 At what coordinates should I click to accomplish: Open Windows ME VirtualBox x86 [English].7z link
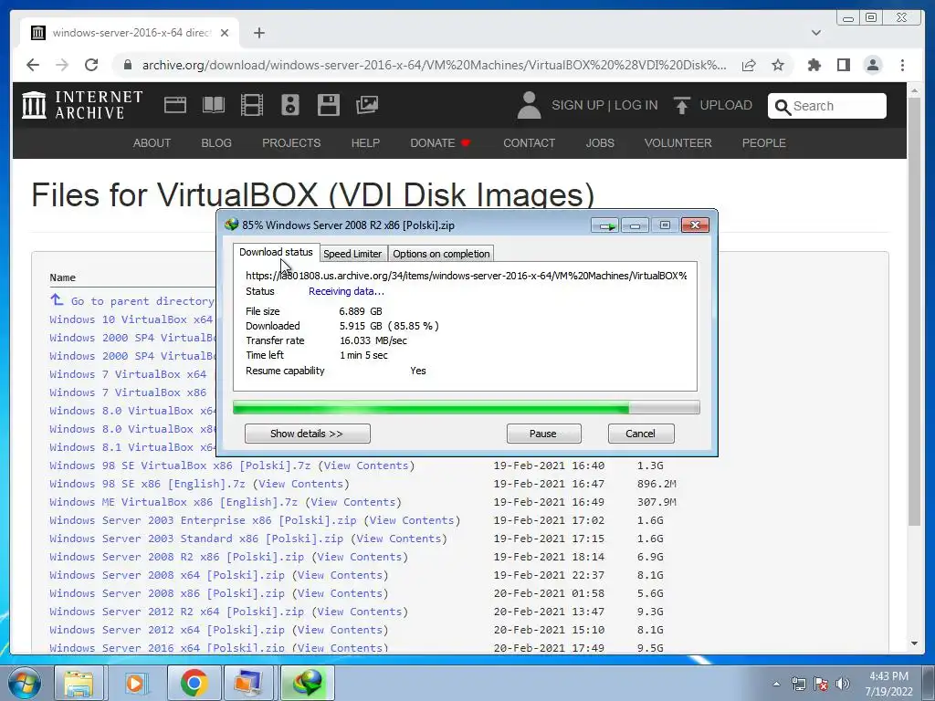click(173, 502)
